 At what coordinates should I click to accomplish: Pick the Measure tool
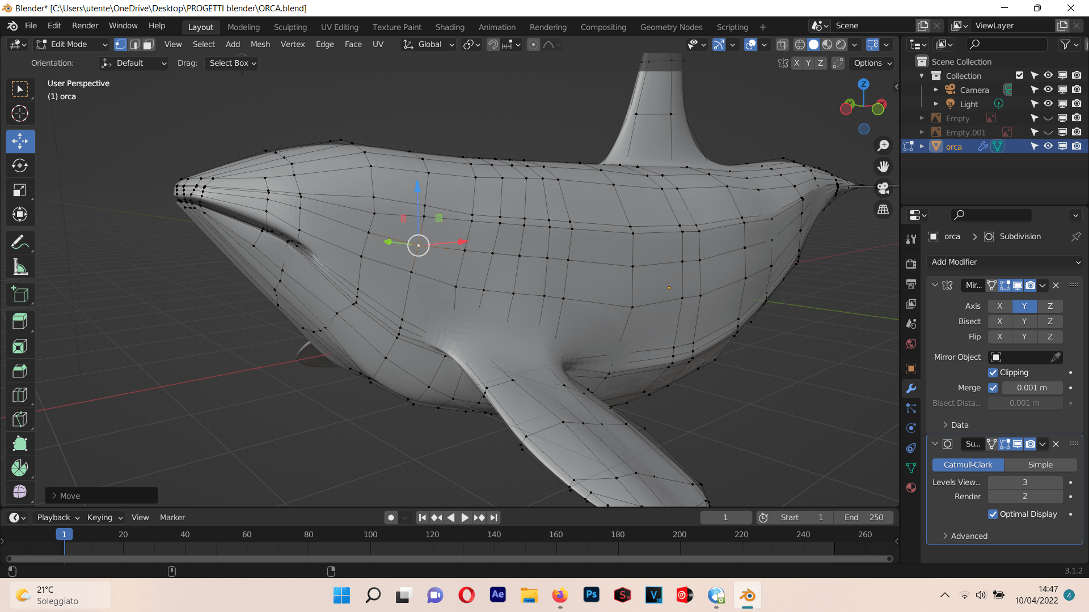(20, 267)
